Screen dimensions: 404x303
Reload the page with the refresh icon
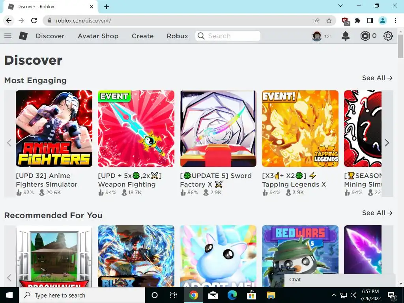tap(34, 21)
